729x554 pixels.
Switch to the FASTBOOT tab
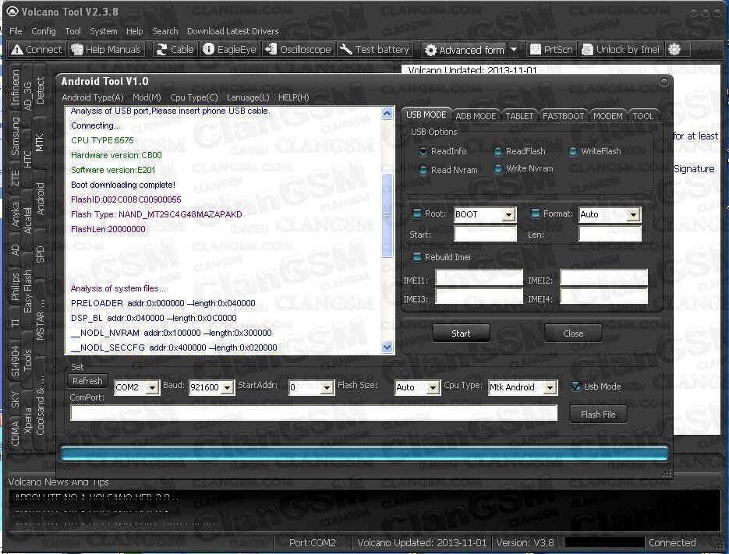(x=563, y=116)
